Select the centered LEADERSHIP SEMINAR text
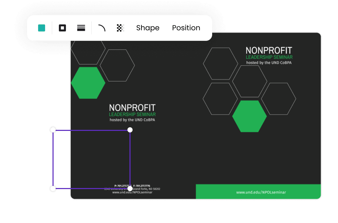 click(132, 115)
